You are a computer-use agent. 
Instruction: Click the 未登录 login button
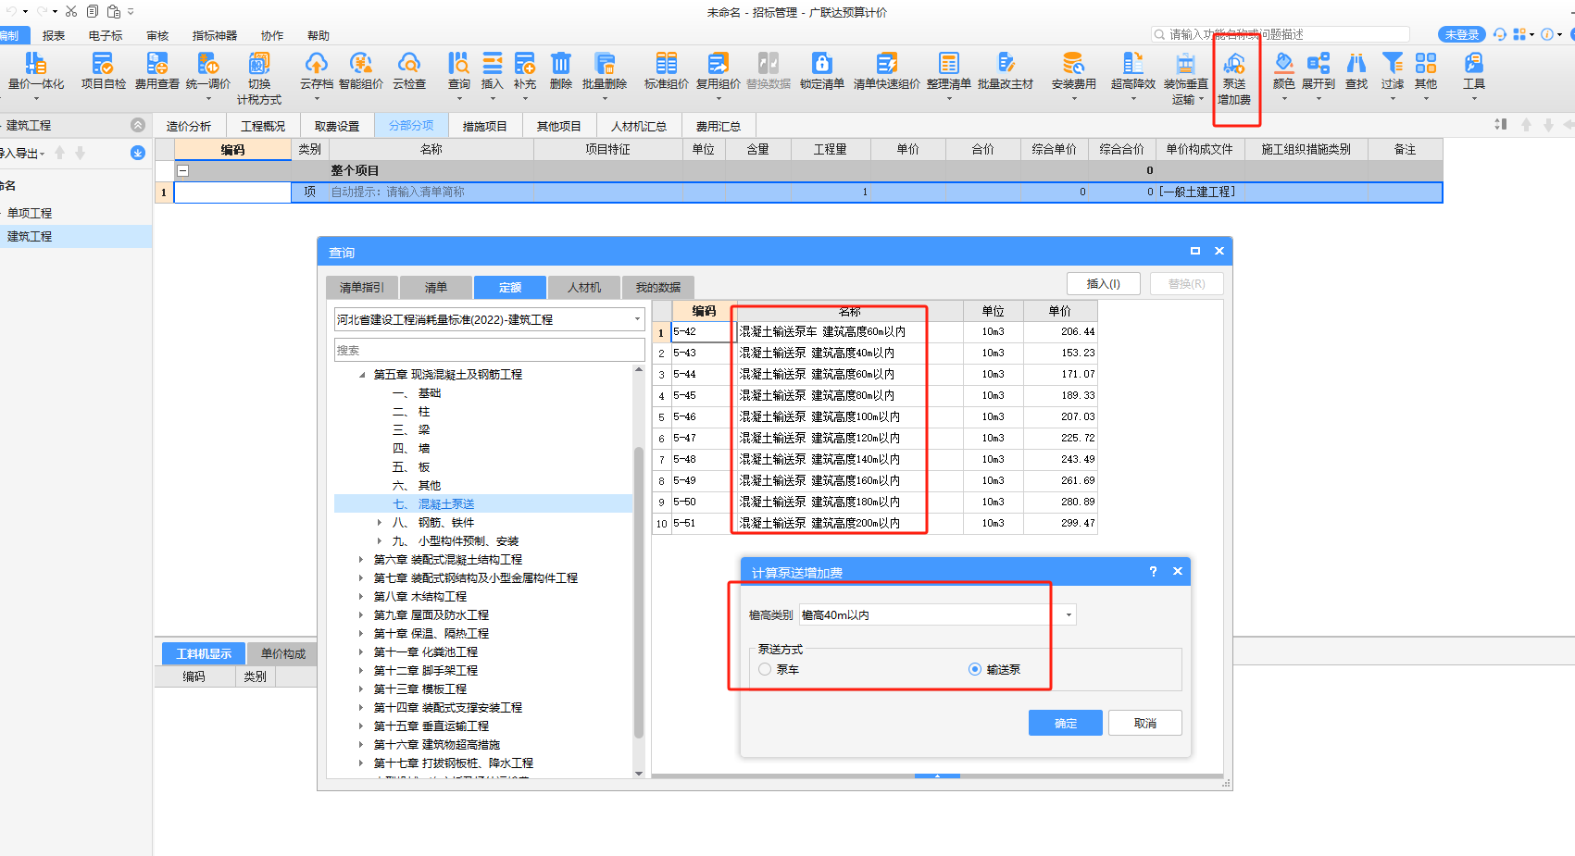click(x=1462, y=34)
